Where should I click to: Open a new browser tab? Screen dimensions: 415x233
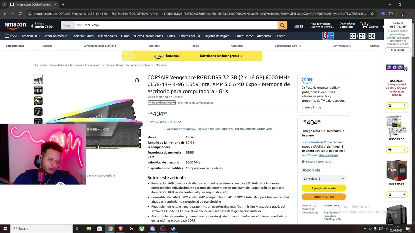[63, 4]
